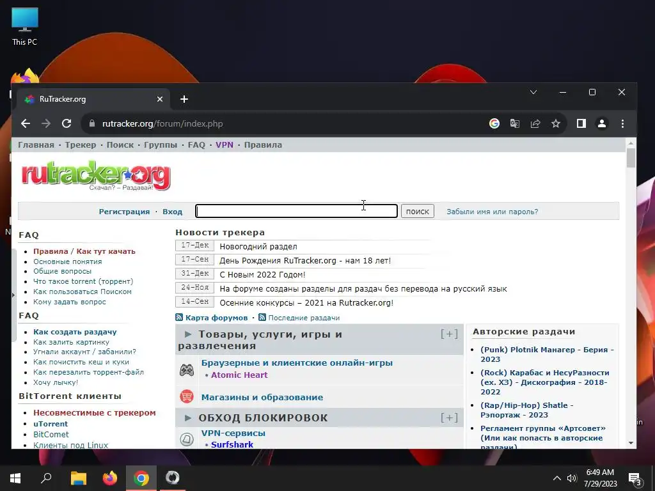Click the padlock site info icon
Image resolution: width=655 pixels, height=491 pixels.
92,123
